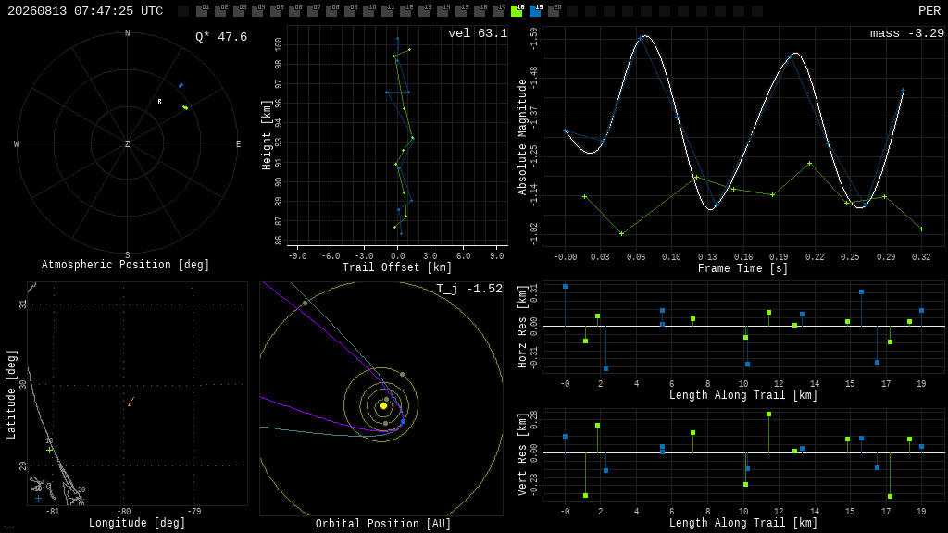Click the PER shower label
The height and width of the screenshot is (533, 948).
929,11
